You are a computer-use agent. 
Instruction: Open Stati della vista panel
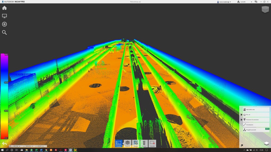(252, 110)
